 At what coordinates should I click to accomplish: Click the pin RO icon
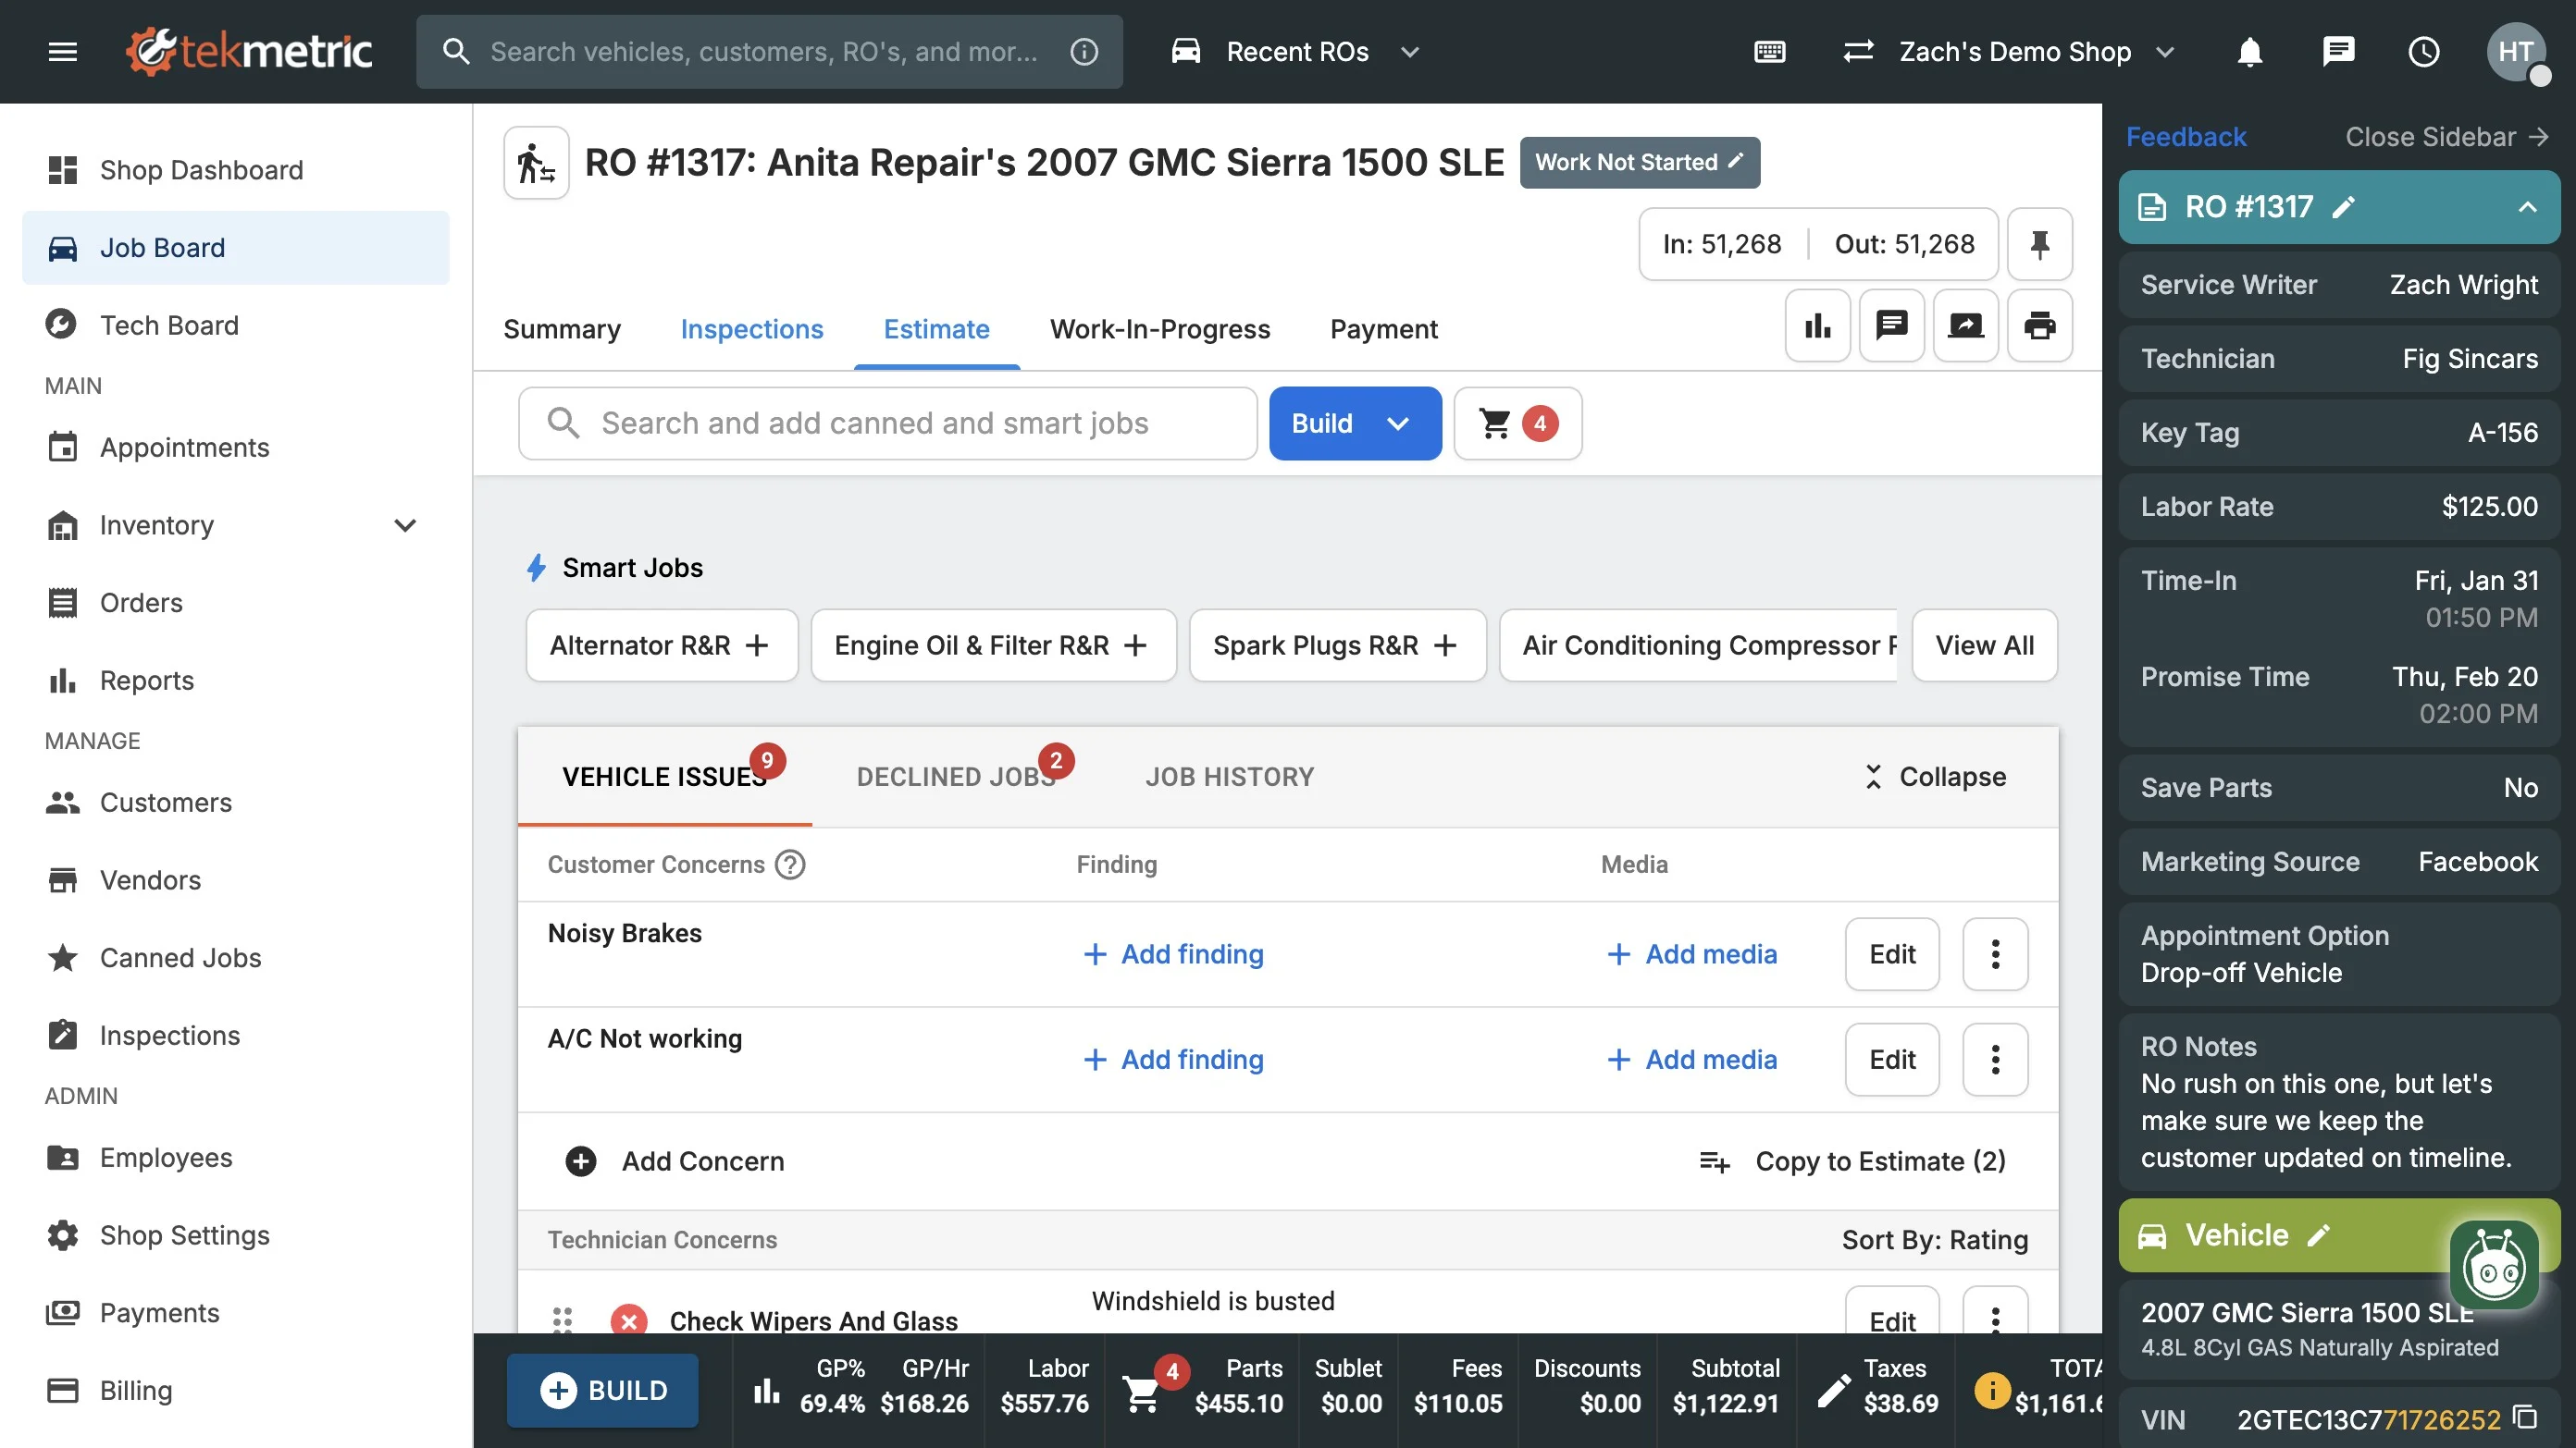tap(2039, 244)
